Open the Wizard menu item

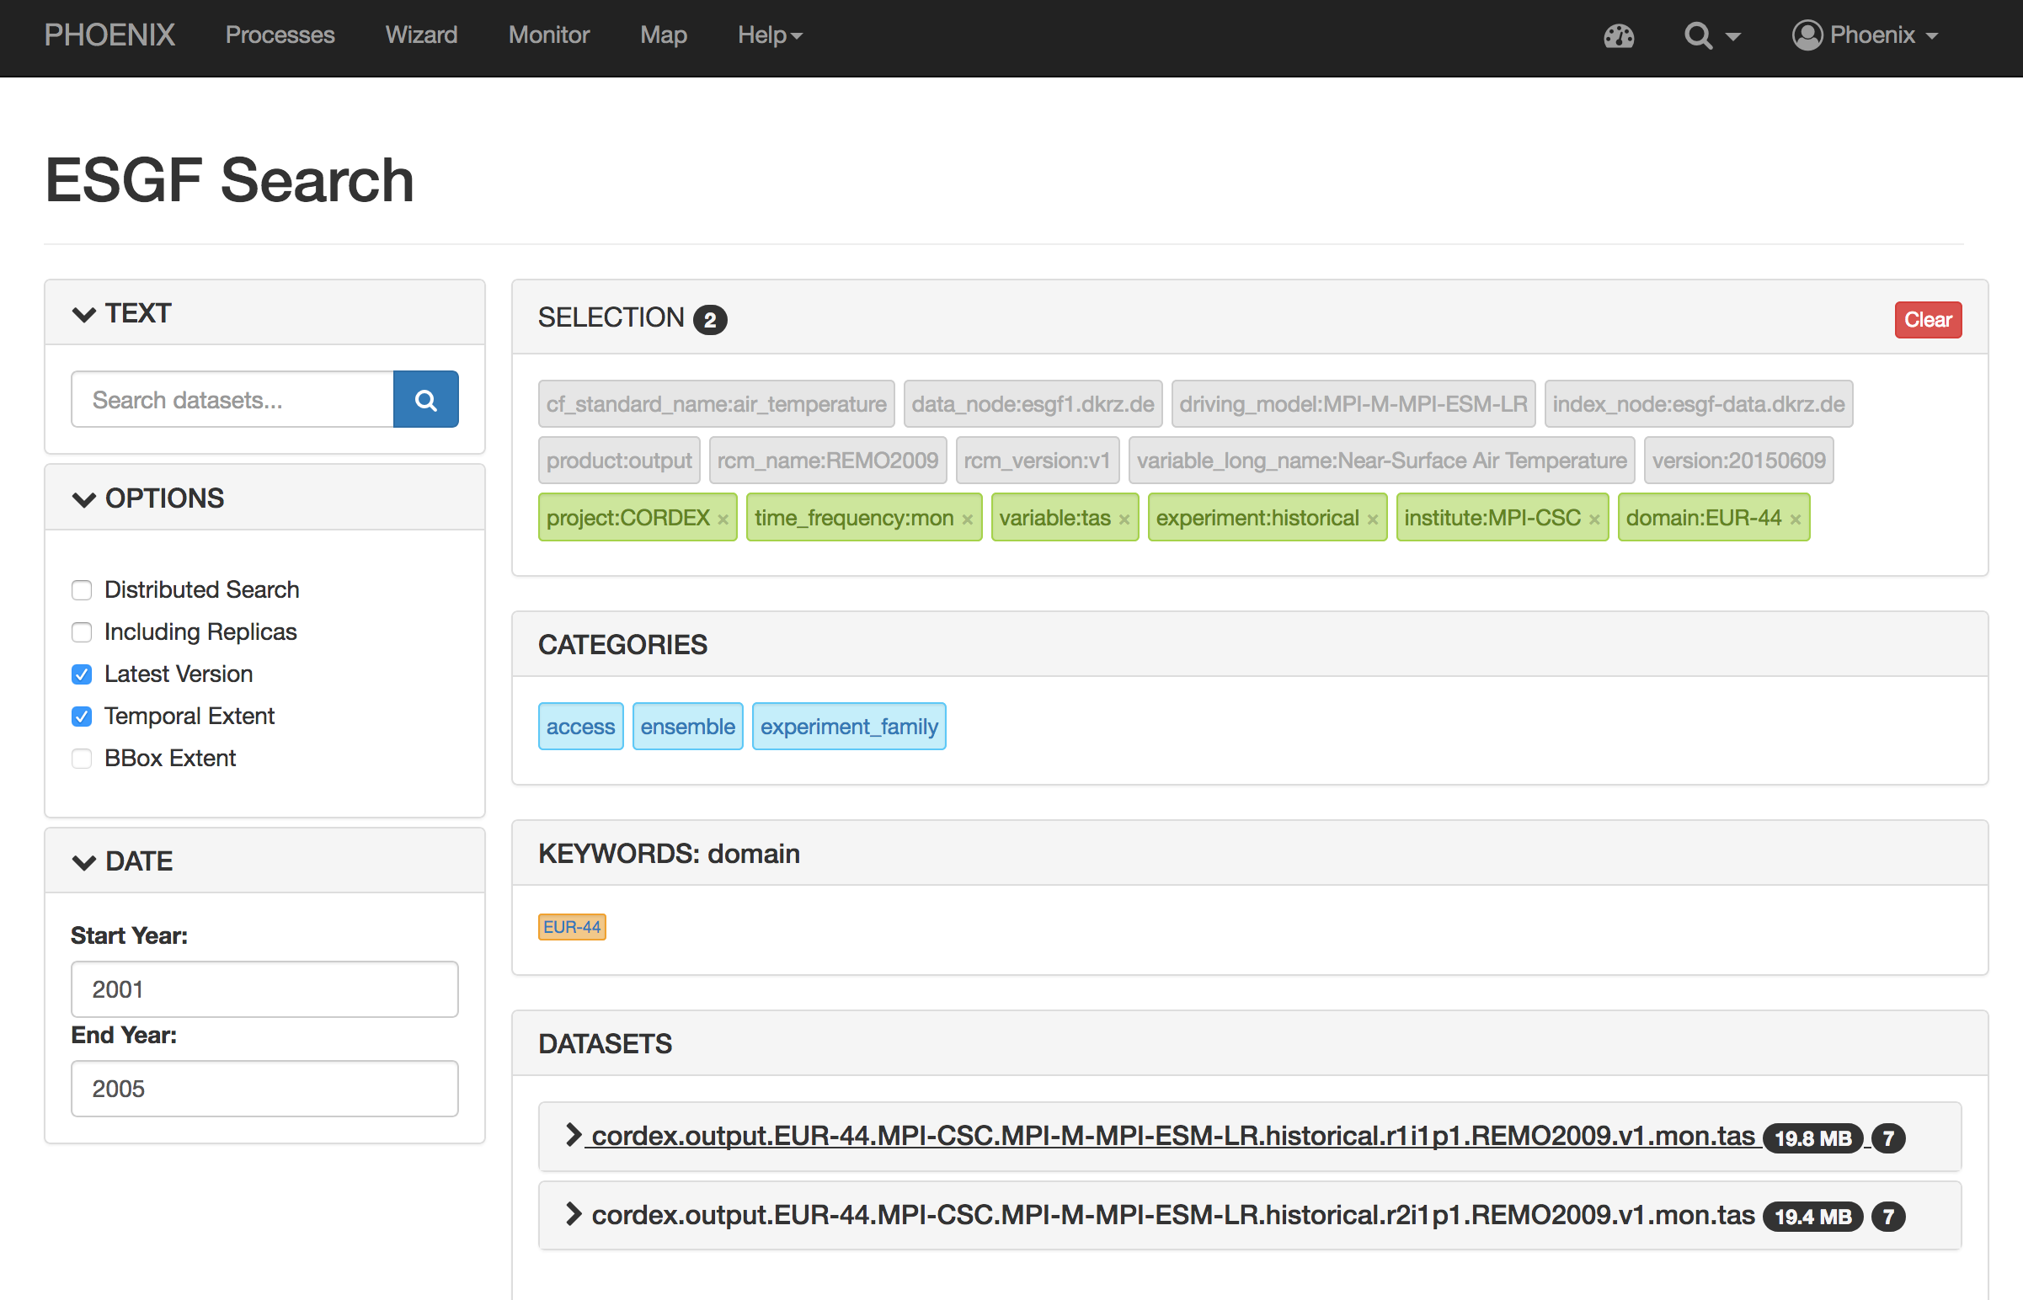click(x=421, y=35)
